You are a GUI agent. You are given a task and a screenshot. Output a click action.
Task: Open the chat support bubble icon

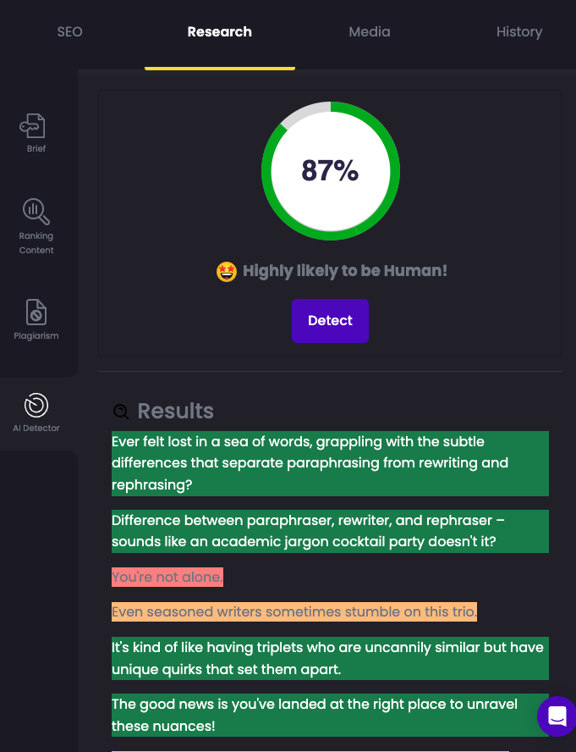tap(556, 716)
